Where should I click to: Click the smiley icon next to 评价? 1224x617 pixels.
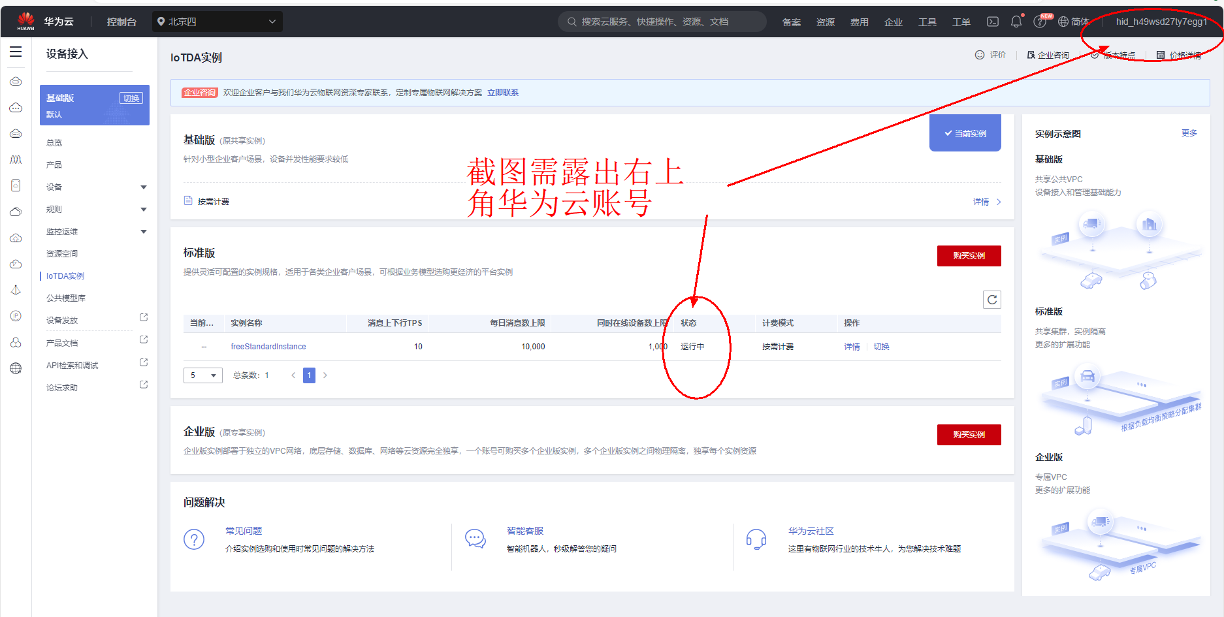pyautogui.click(x=980, y=55)
